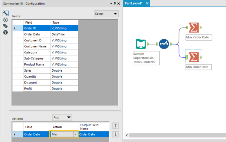Select the Discount field row
Image resolution: width=226 pixels, height=142 pixels.
click(x=45, y=83)
